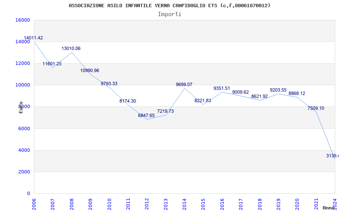Click the y-axis value 6000
This screenshot has width=339, height=212.
click(24, 128)
